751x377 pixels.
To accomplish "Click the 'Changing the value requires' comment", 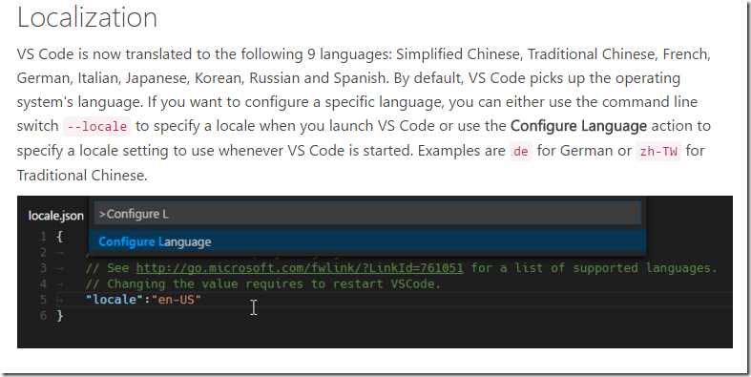I will pyautogui.click(x=262, y=283).
